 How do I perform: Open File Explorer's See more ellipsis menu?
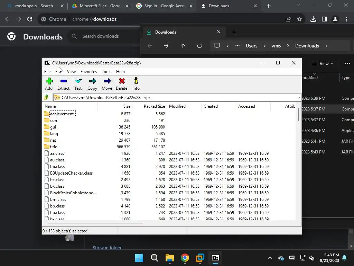coord(347,64)
